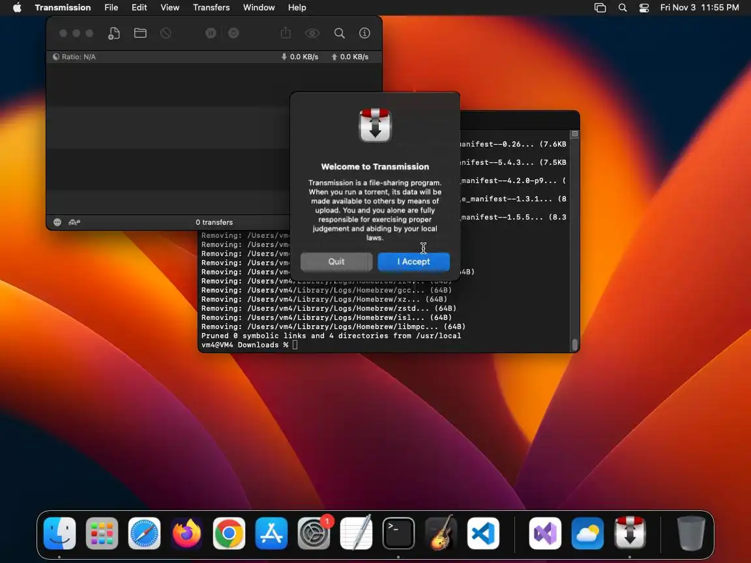Click the 'Pruned 0 symbolic links' line in Terminal
This screenshot has width=751, height=563.
point(331,336)
